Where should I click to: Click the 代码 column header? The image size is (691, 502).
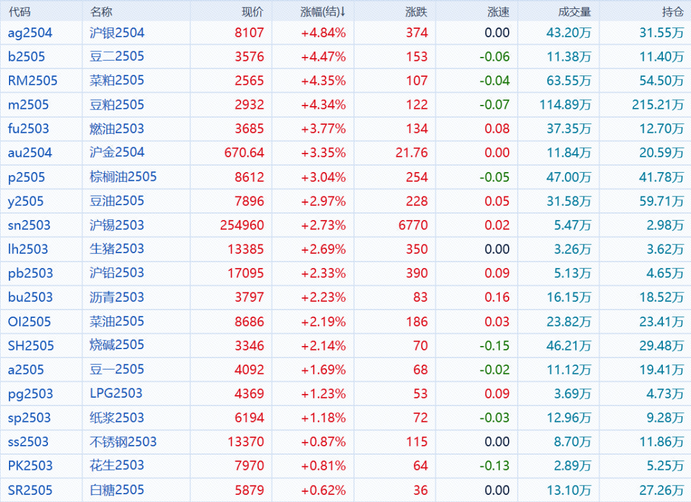[x=19, y=12]
